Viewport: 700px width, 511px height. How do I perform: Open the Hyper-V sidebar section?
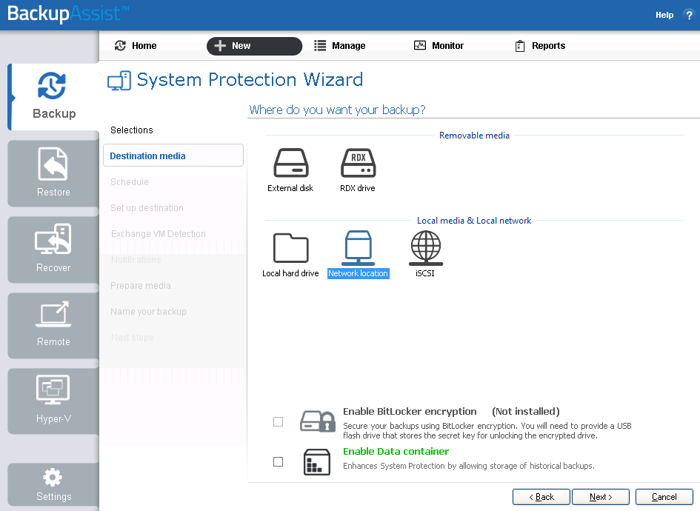[x=53, y=401]
